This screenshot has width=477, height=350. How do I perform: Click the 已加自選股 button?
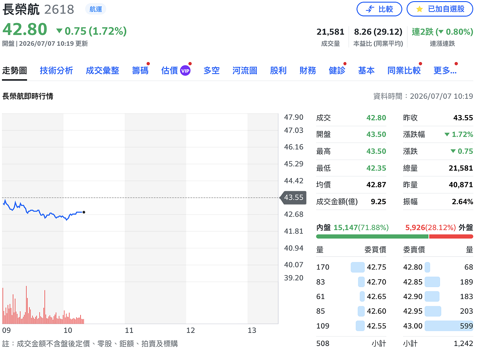(x=440, y=9)
